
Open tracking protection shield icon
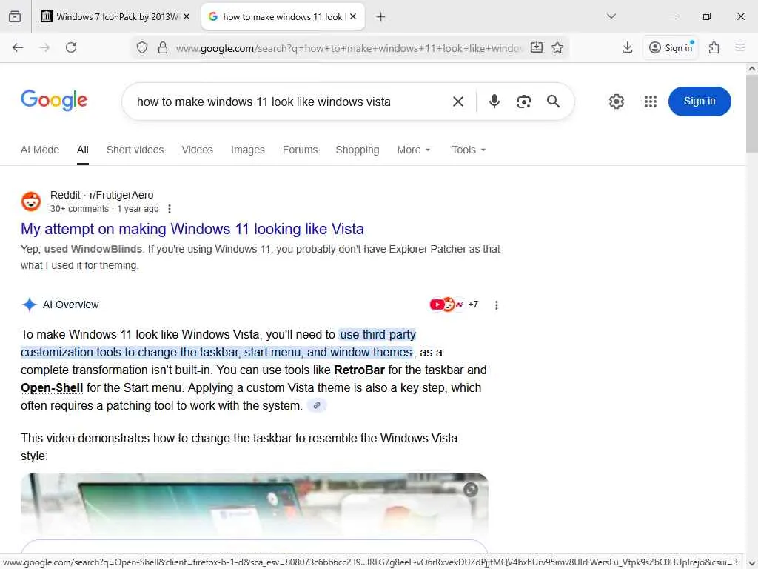coord(141,47)
